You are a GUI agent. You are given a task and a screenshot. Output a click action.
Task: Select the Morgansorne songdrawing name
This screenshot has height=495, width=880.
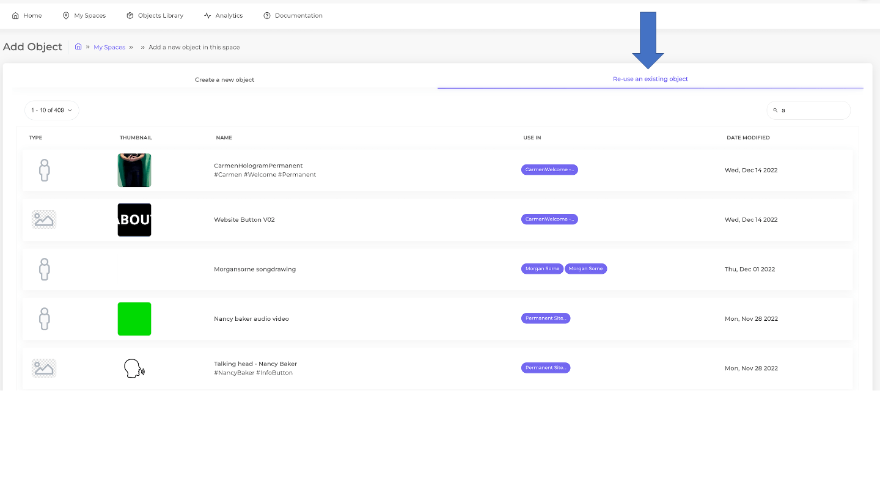[255, 269]
